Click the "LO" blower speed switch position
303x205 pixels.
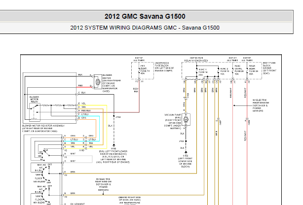[x=46, y=150]
